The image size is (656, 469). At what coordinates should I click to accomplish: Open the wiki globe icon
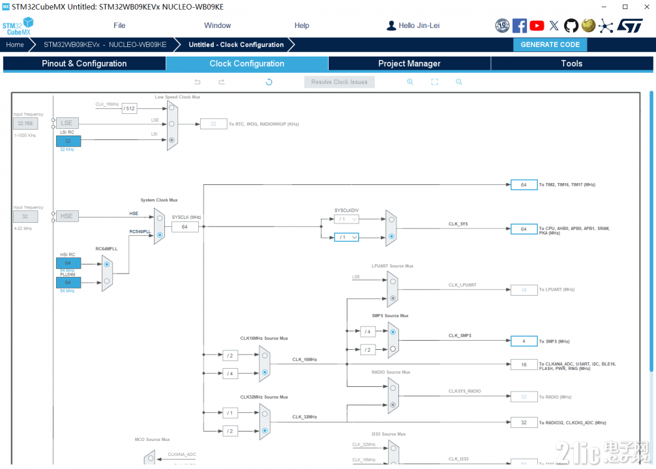[588, 25]
